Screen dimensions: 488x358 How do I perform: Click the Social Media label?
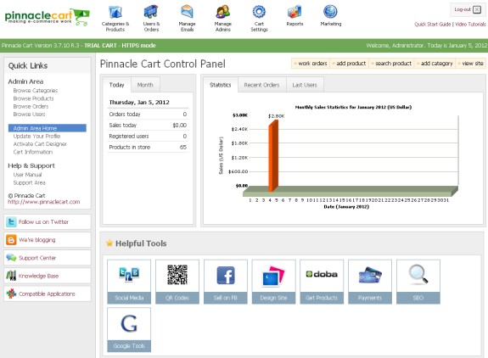(129, 298)
